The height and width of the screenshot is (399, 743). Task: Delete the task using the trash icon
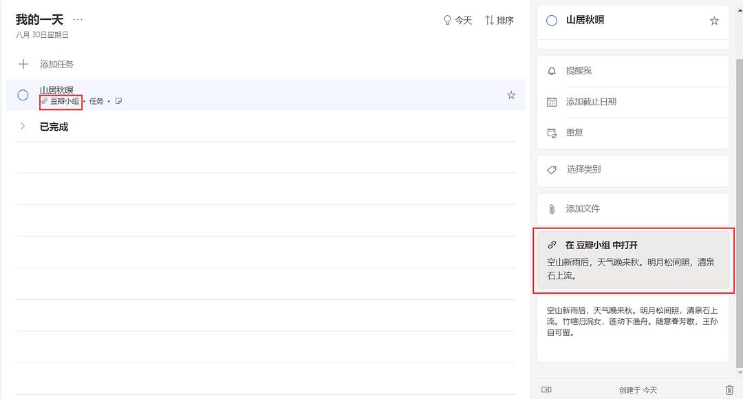pos(729,389)
